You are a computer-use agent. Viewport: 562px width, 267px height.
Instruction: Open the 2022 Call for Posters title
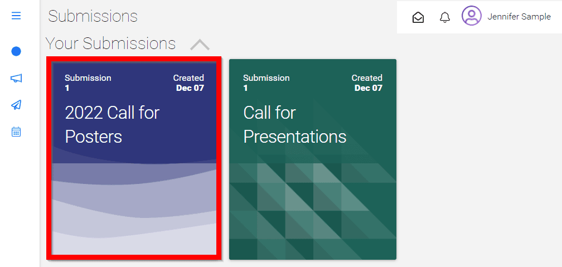pos(112,125)
